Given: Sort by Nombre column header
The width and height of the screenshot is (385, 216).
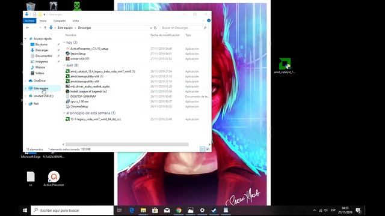Looking at the screenshot, I should (71, 35).
